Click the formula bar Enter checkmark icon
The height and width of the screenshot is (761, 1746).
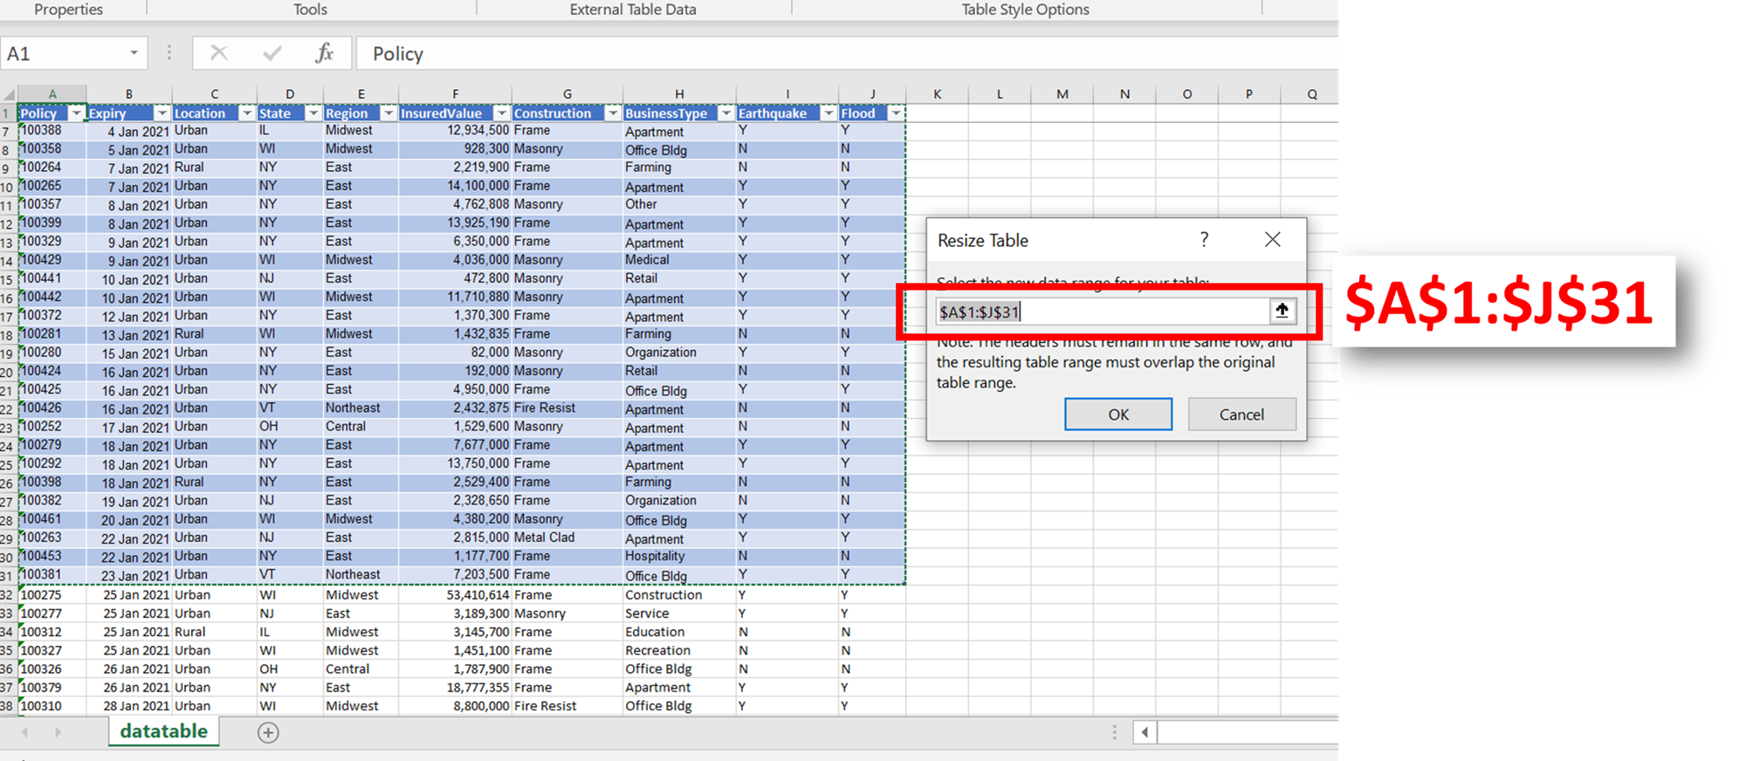272,53
